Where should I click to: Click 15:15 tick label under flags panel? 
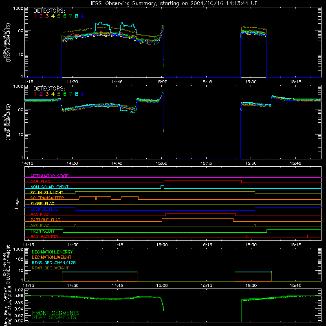coord(207,245)
